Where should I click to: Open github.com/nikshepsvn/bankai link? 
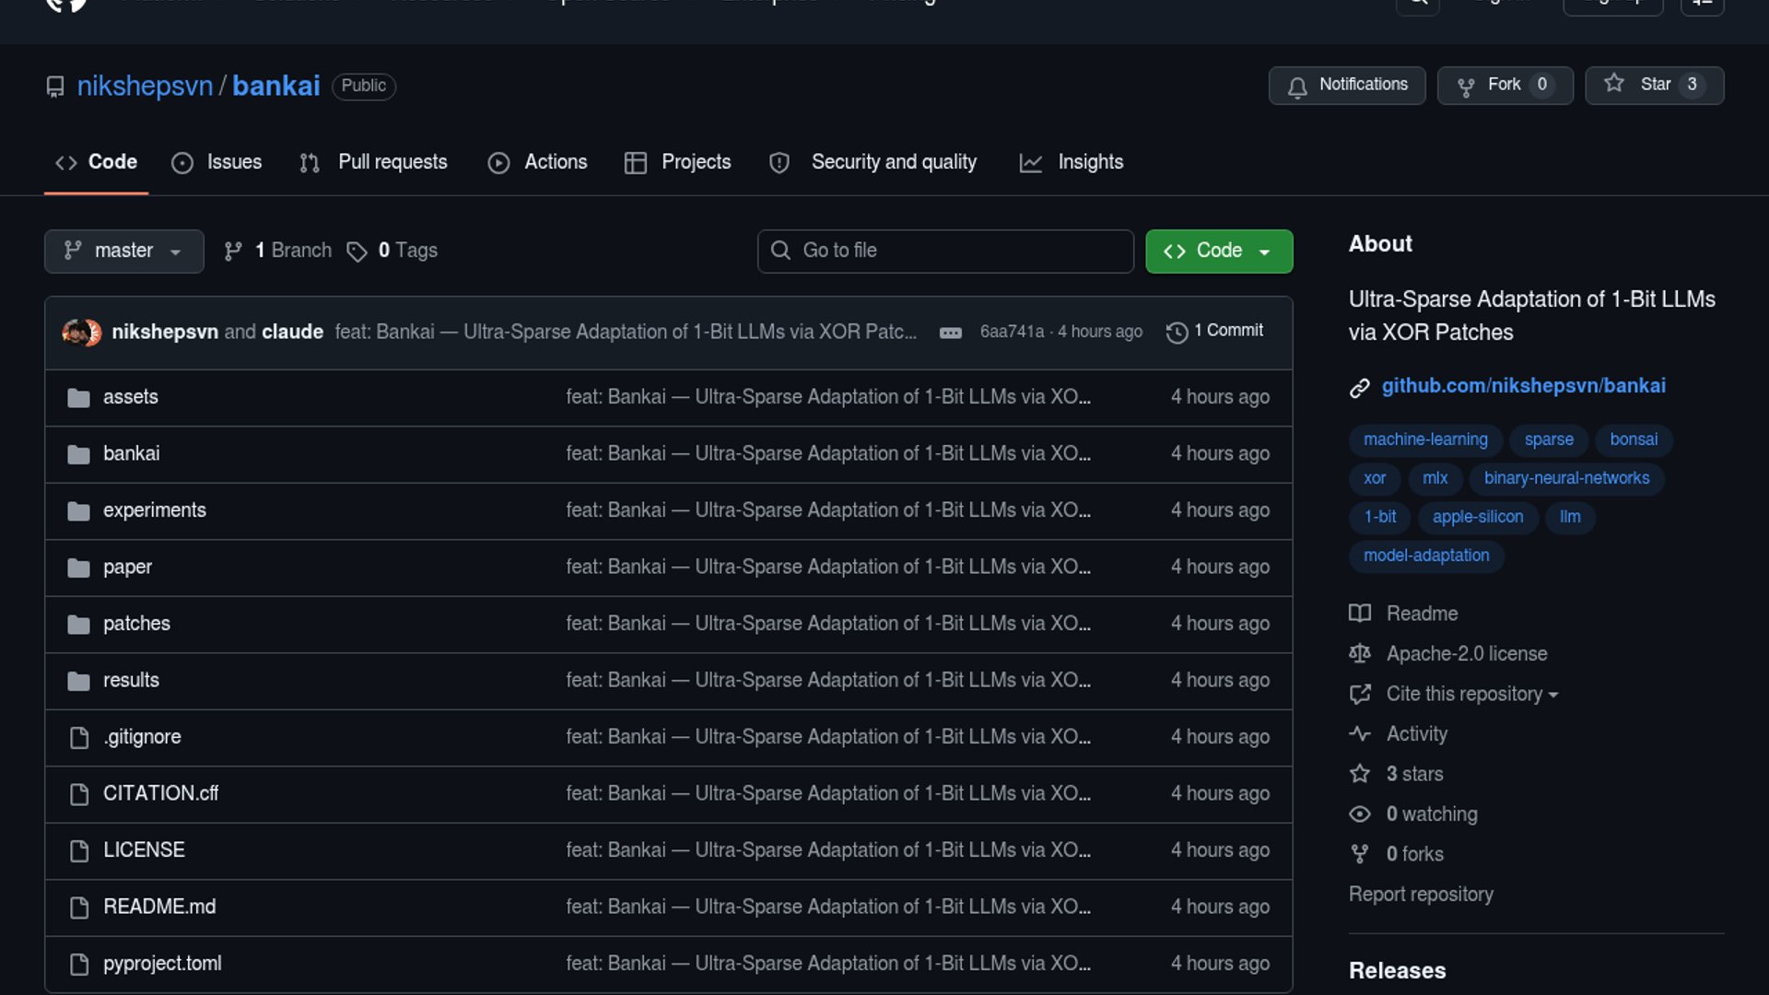point(1523,386)
